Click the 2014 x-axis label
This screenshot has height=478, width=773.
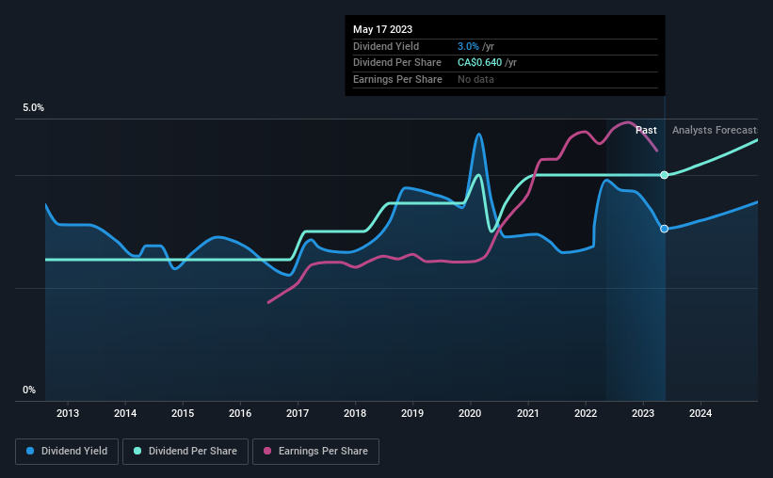(x=125, y=413)
